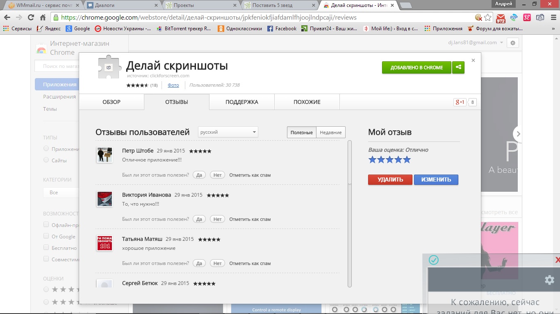Close the extension detail dialog

[473, 60]
